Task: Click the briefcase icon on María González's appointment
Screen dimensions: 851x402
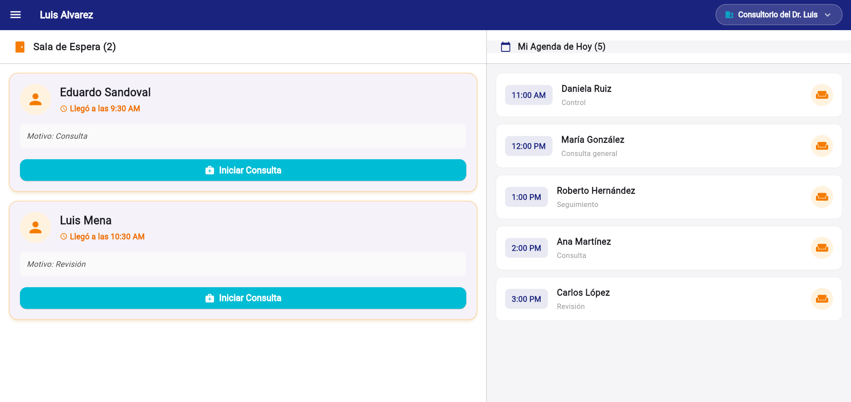Action: (x=822, y=146)
